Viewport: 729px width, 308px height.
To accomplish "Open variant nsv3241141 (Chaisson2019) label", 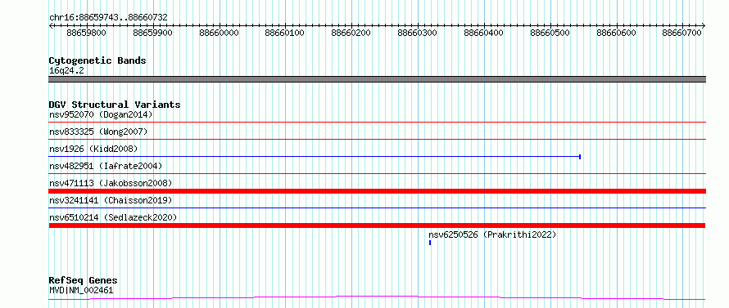I will (x=111, y=200).
